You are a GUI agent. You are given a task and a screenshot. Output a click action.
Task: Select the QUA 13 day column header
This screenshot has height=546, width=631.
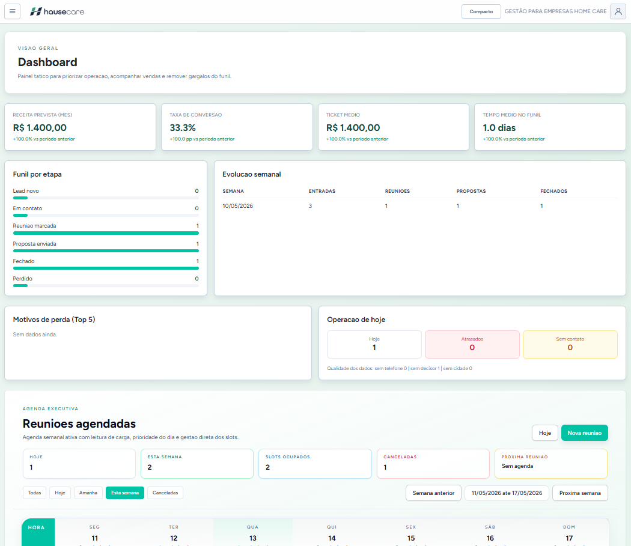(253, 533)
